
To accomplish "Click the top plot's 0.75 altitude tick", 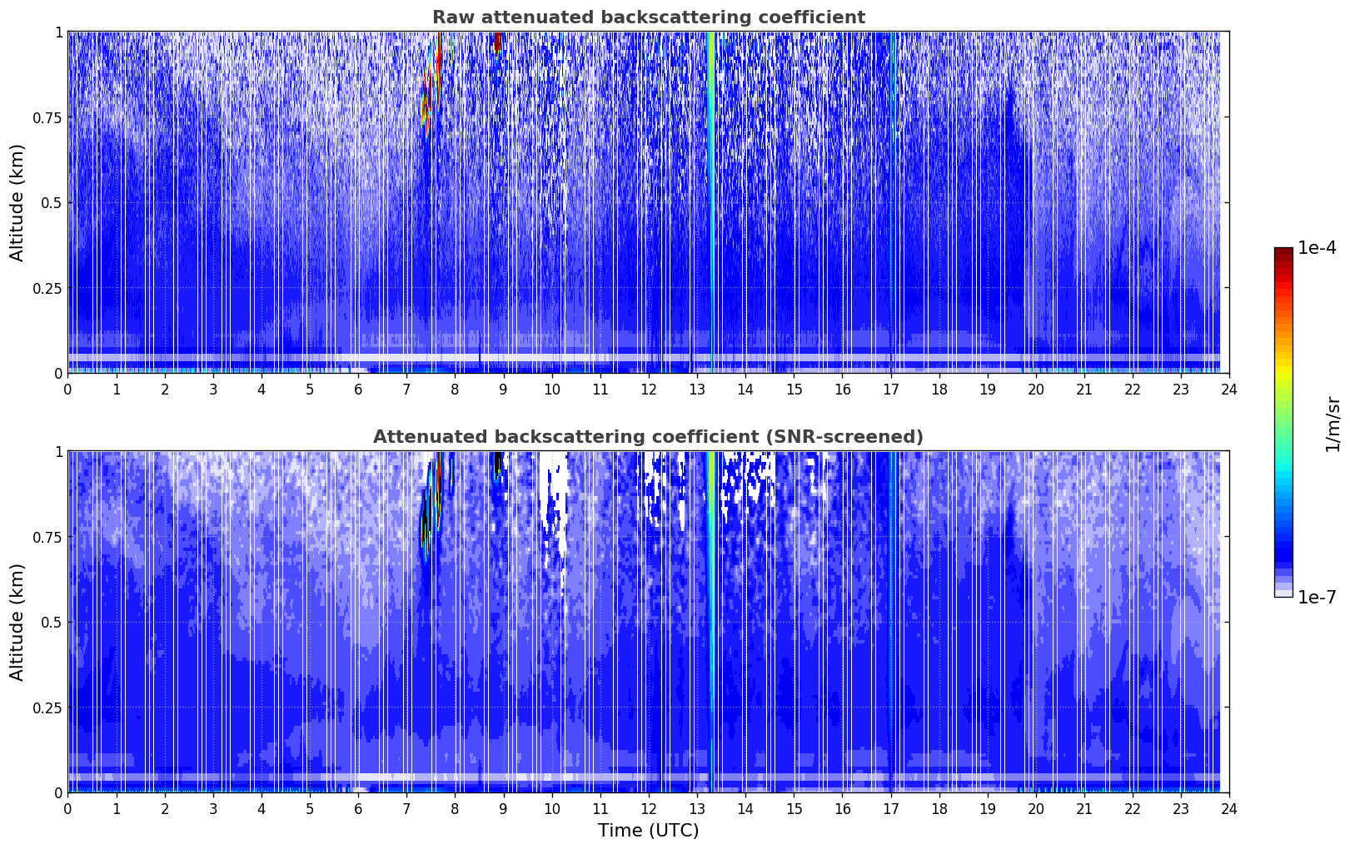I will click(47, 117).
